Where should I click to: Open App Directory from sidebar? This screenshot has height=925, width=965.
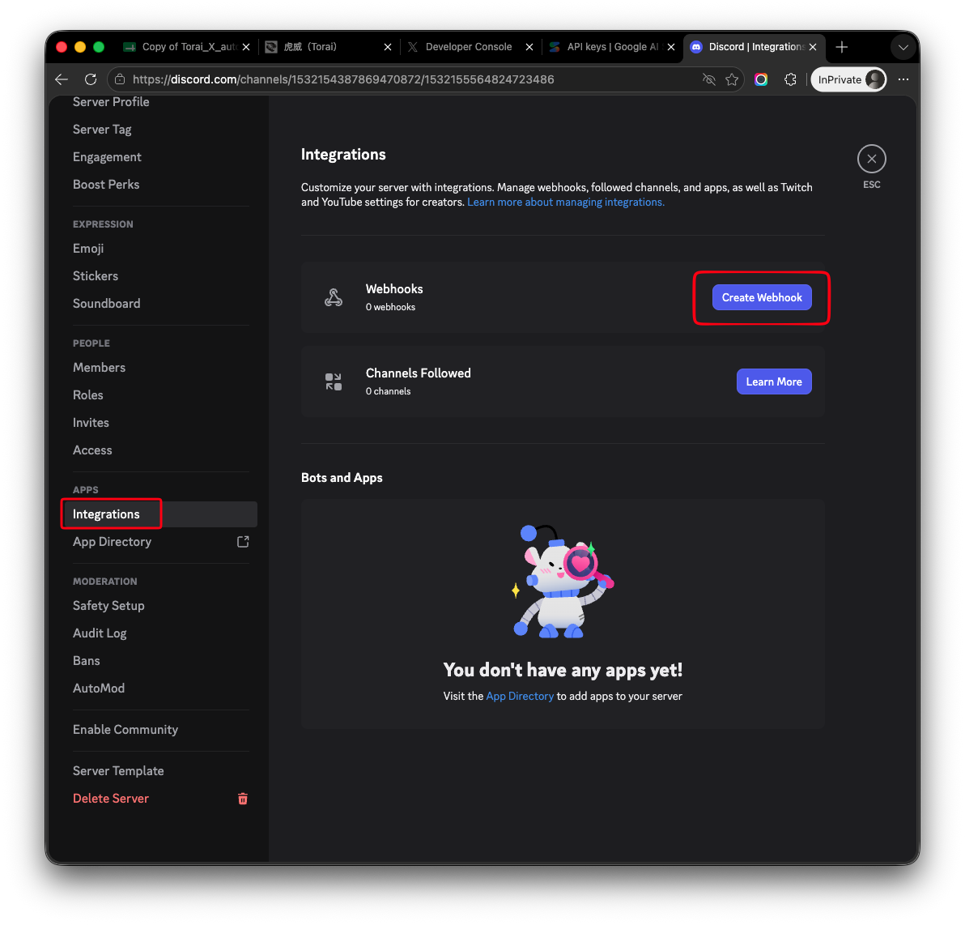pos(112,542)
